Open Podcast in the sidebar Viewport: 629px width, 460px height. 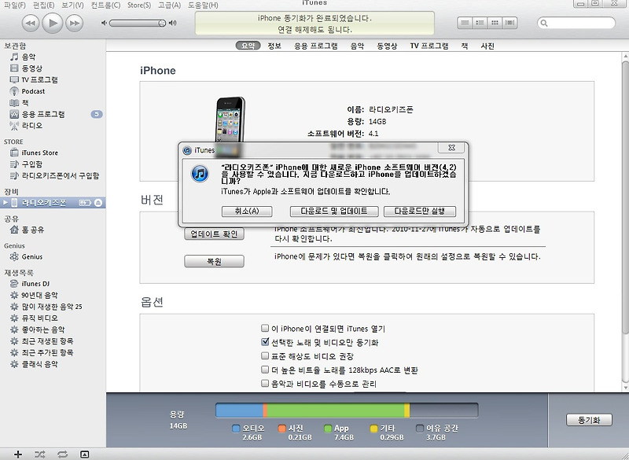33,91
